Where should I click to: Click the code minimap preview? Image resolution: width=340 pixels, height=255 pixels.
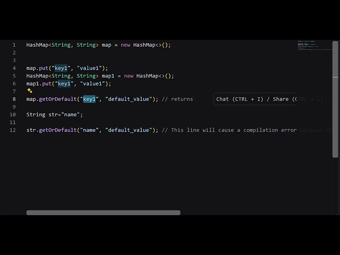click(x=315, y=45)
